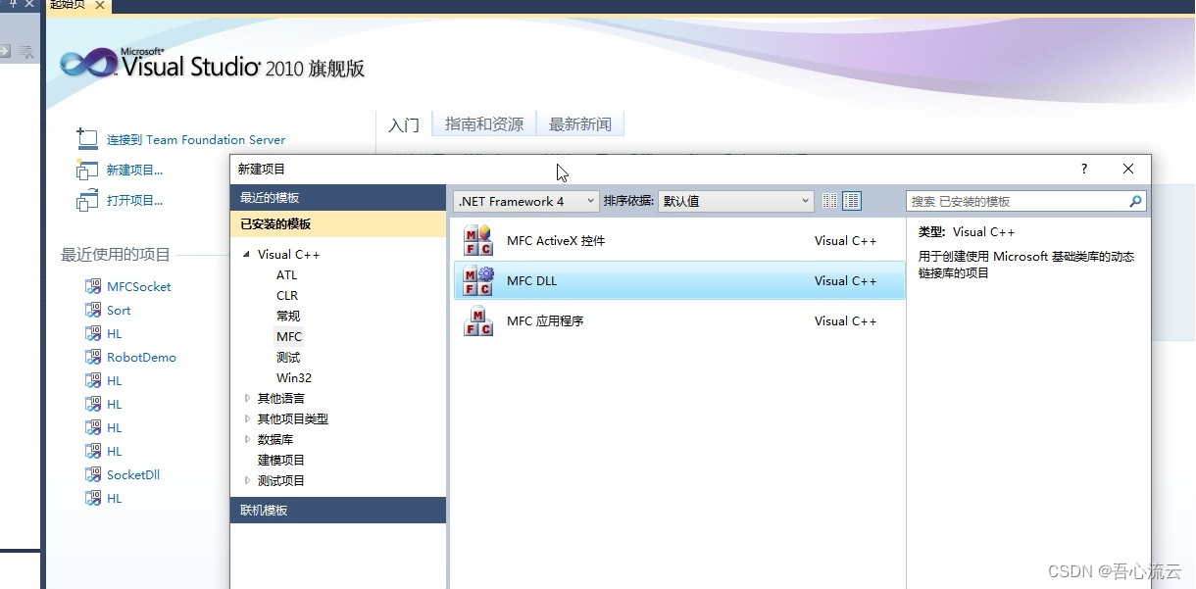This screenshot has height=589, width=1196.
Task: Open recent project Sort
Action: [119, 310]
